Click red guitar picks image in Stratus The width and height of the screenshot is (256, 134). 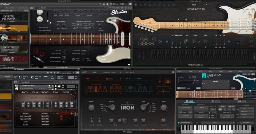point(39,53)
